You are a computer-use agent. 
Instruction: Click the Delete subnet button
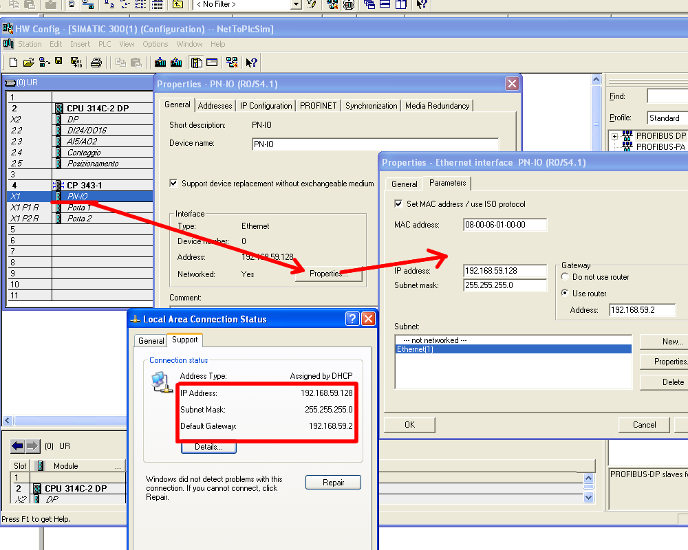coord(664,382)
